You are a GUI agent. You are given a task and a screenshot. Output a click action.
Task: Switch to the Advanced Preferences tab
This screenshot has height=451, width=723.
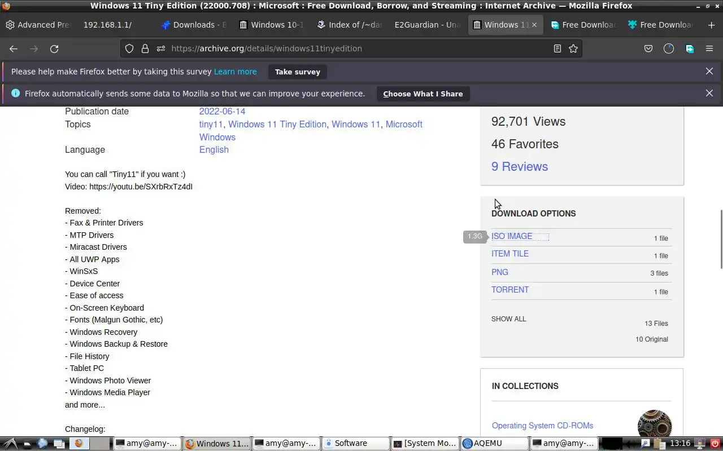point(38,25)
